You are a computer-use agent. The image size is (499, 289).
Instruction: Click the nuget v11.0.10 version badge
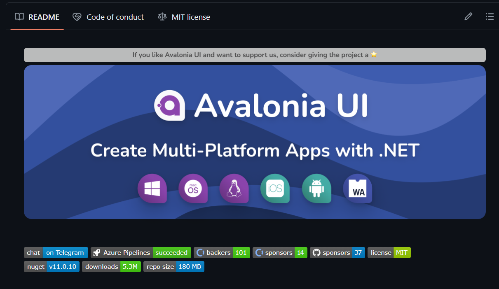(x=52, y=266)
